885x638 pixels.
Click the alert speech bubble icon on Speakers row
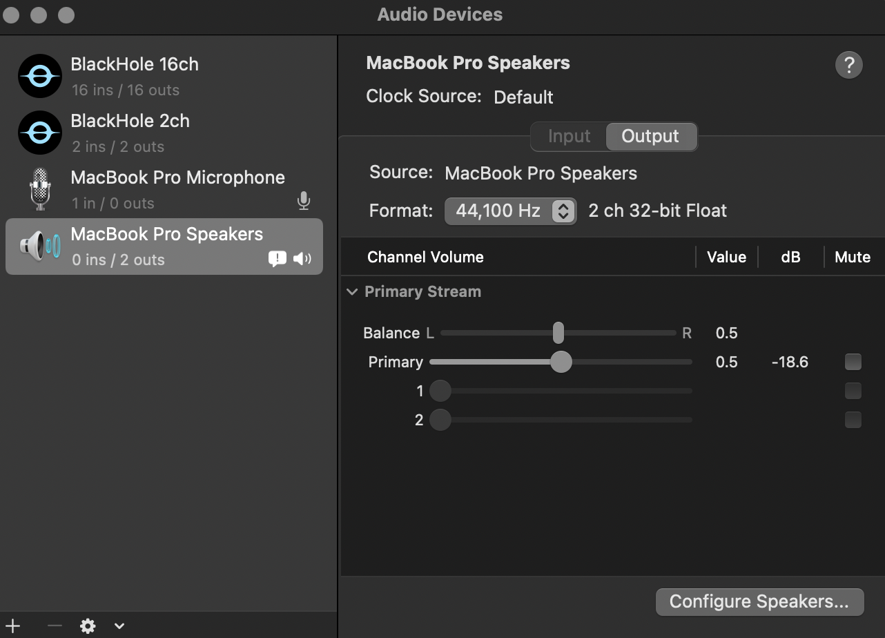pyautogui.click(x=277, y=258)
